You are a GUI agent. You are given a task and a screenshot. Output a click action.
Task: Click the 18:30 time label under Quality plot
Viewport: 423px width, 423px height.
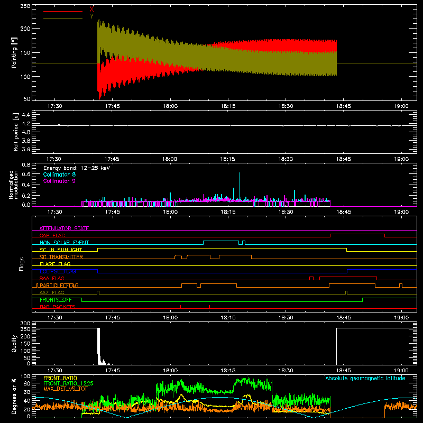coord(286,371)
